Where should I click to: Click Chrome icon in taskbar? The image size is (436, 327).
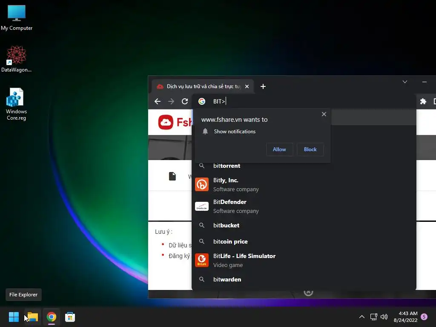click(52, 317)
